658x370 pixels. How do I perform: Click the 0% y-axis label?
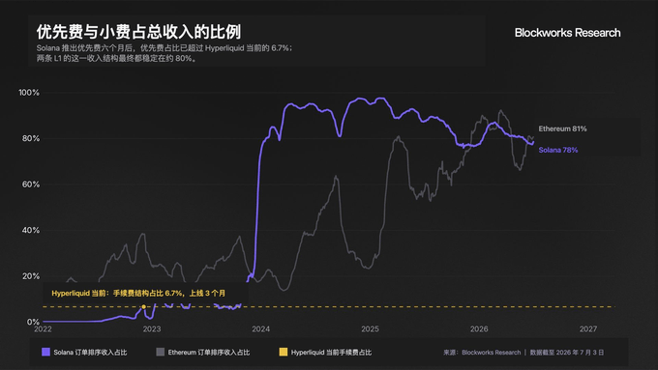point(33,322)
